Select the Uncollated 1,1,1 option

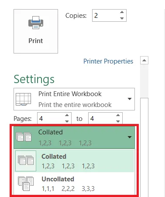click(74, 184)
